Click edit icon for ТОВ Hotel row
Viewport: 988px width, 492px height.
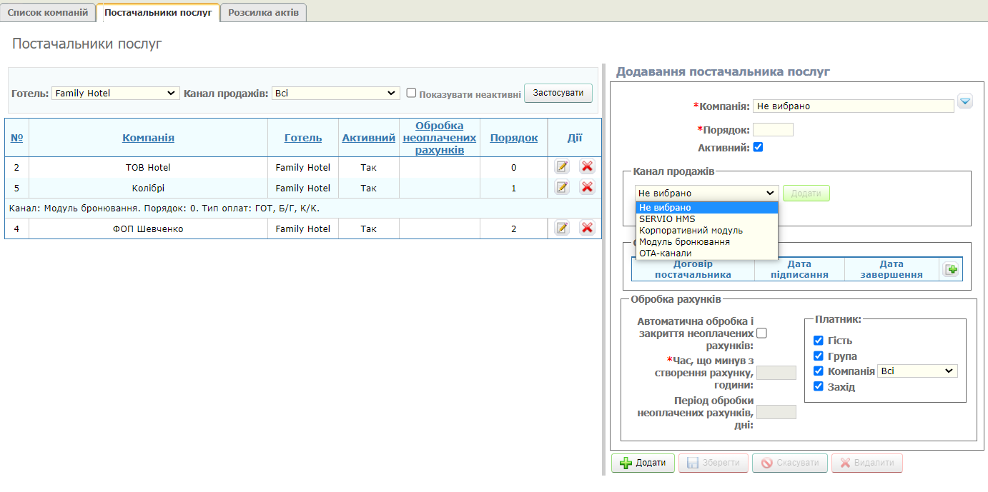click(562, 167)
